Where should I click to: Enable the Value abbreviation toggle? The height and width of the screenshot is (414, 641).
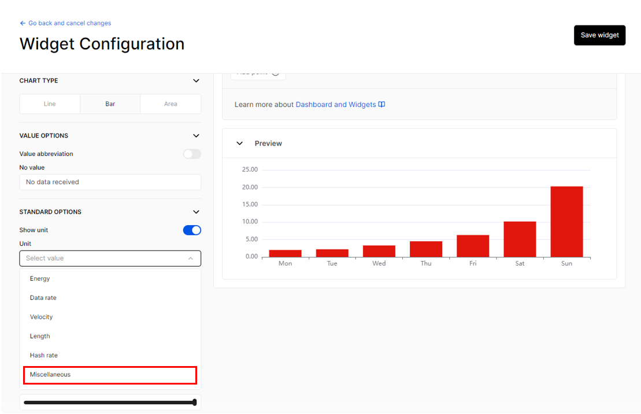point(192,154)
